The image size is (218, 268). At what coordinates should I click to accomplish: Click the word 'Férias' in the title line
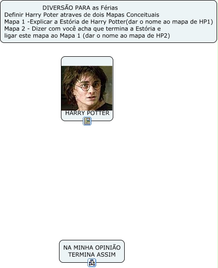coord(110,8)
